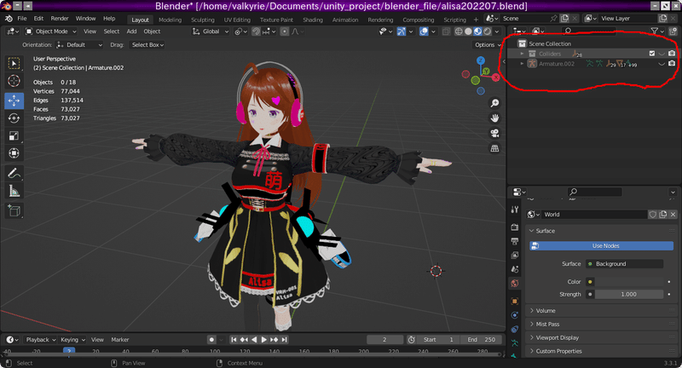The image size is (682, 368).
Task: Open the Physics properties tab
Action: point(515,315)
